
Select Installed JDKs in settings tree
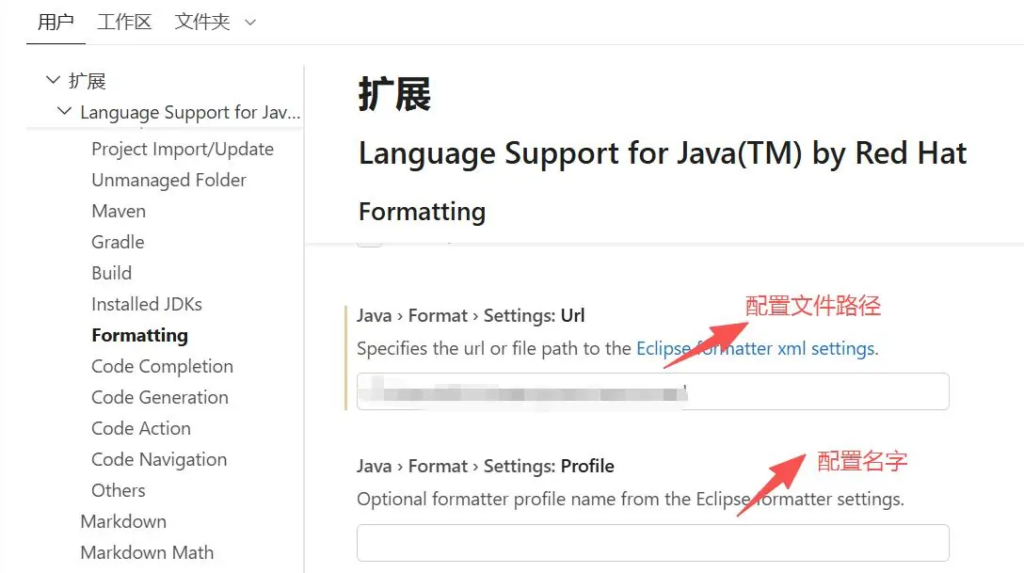pyautogui.click(x=146, y=304)
